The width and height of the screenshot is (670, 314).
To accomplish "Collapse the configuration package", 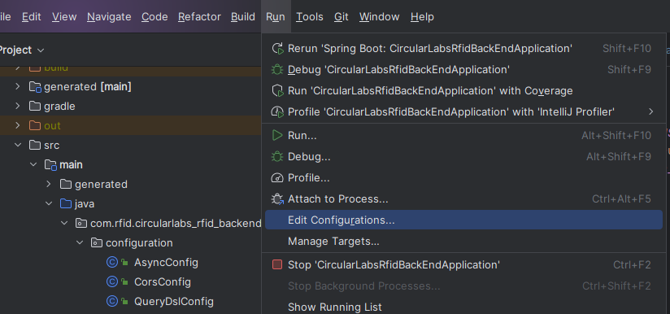I will pos(80,243).
